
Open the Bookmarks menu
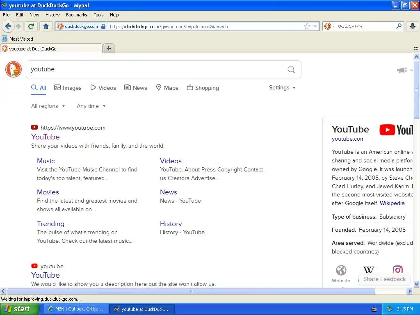[x=77, y=15]
